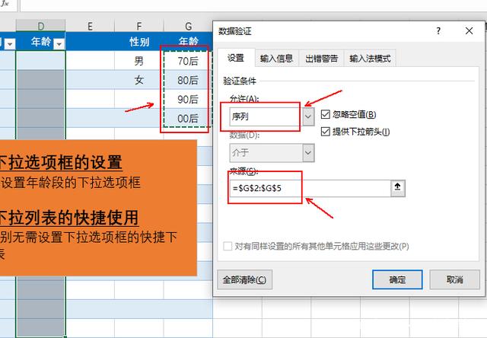
Task: Click the 下拉选项框的设置 heading in the orange box
Action: [61, 162]
